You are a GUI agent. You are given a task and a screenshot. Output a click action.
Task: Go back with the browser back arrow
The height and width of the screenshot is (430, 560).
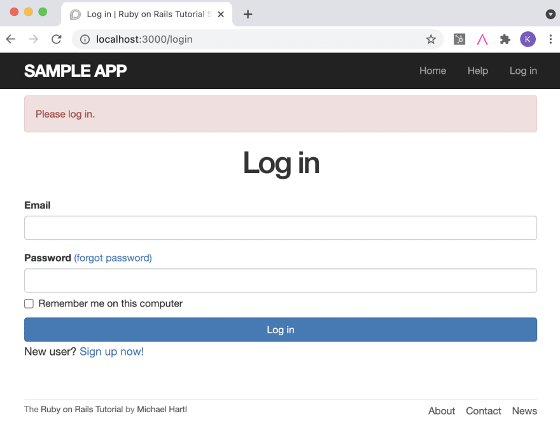tap(11, 39)
